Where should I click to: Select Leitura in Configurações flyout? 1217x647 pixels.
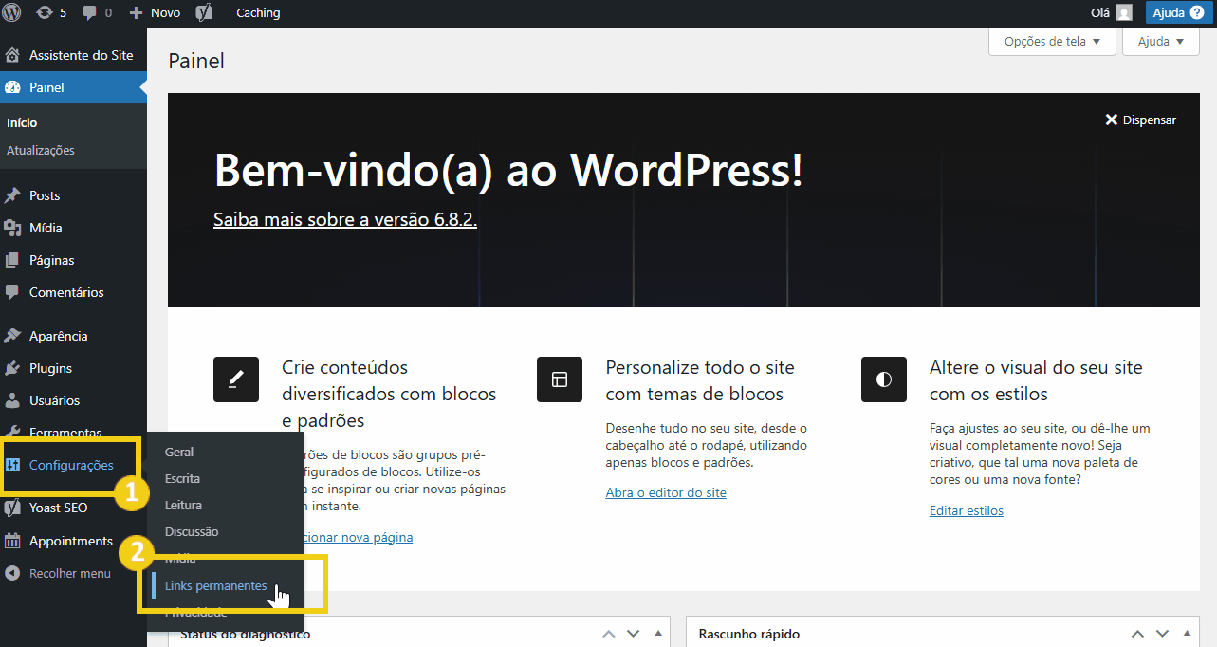tap(183, 506)
